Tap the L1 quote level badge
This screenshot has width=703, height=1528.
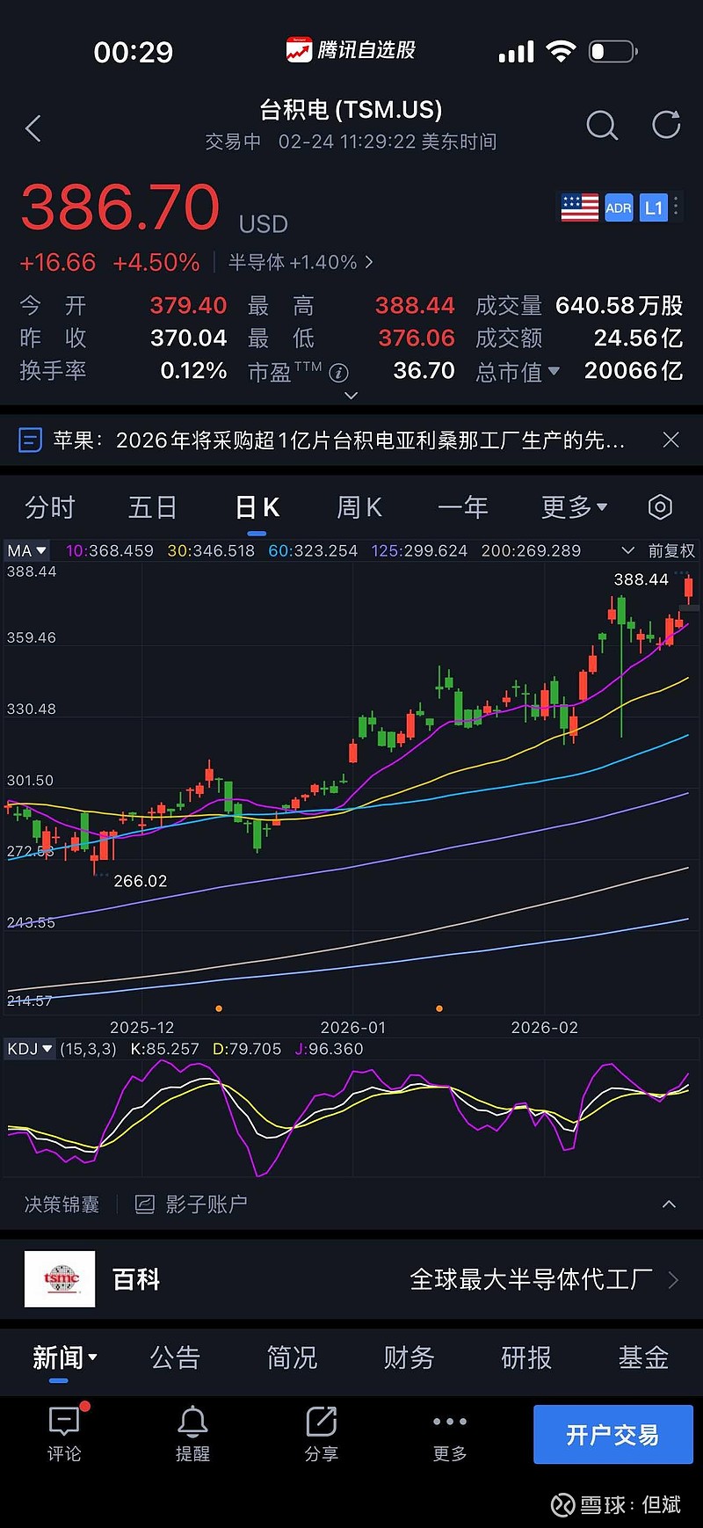tap(653, 207)
